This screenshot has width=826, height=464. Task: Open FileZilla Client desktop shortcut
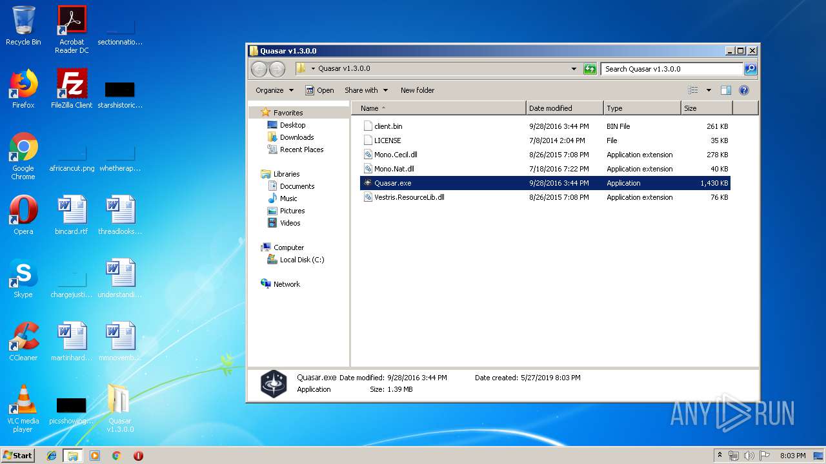click(x=72, y=89)
